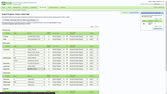
Task: Open assign classes icon for Octavo Grado
Action: click(x=49, y=85)
